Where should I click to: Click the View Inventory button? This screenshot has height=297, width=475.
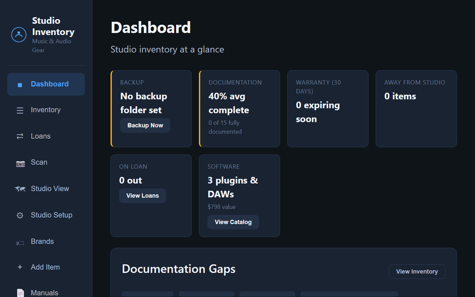point(417,272)
